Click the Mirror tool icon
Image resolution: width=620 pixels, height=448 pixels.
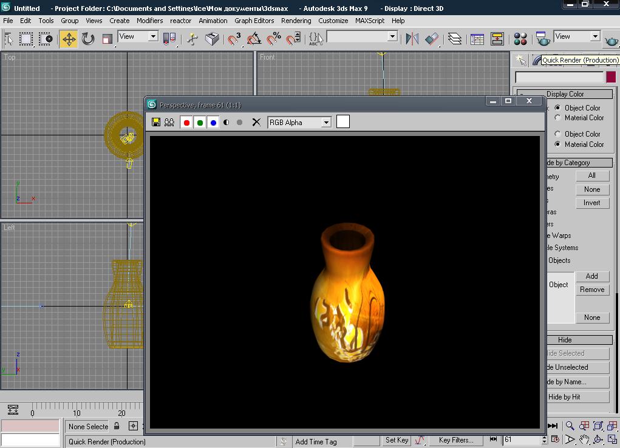point(412,39)
